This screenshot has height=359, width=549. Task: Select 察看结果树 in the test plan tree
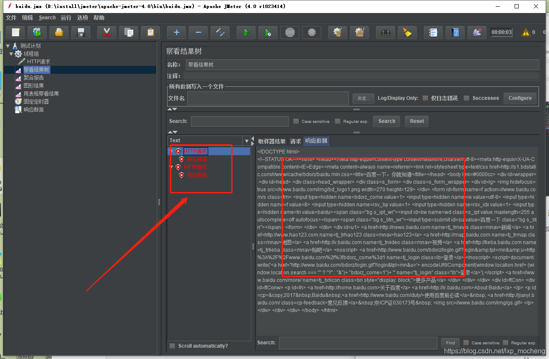[x=37, y=70]
